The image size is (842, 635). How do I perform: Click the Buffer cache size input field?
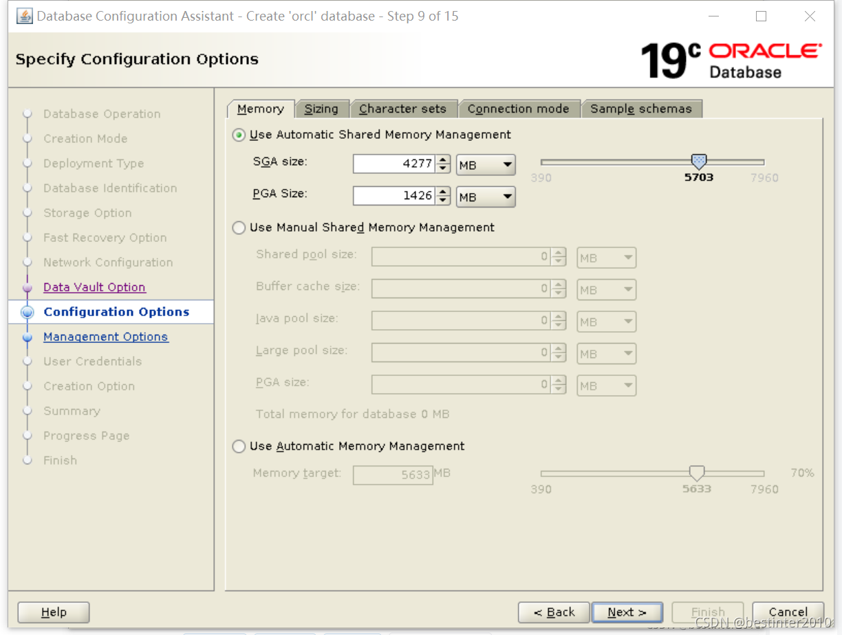tap(461, 289)
